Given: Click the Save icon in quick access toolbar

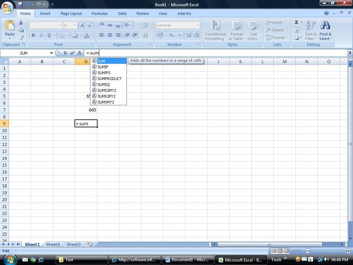Looking at the screenshot, I should tap(20, 4).
